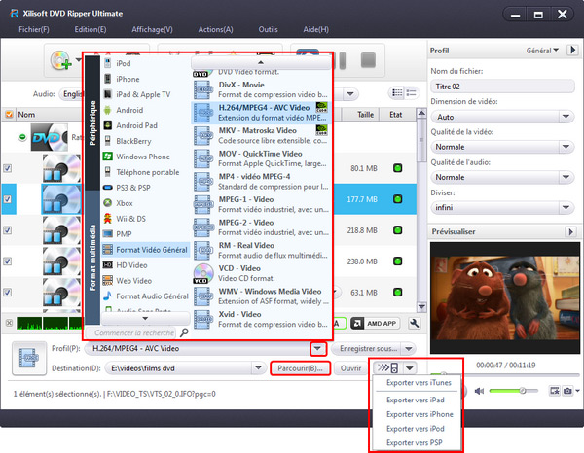Viewport: 584px width, 453px height.
Task: Switch to thumbnail list view icon
Action: pyautogui.click(x=397, y=92)
